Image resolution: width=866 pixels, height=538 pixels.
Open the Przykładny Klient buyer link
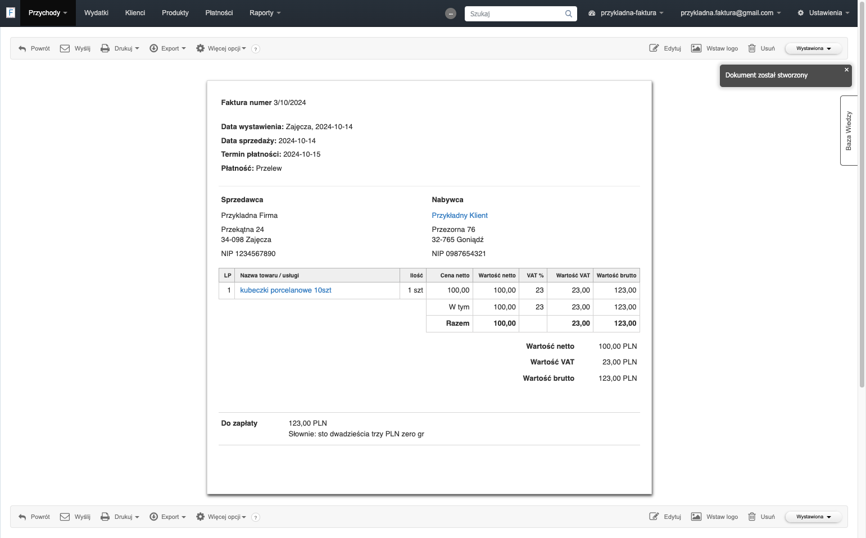pyautogui.click(x=460, y=216)
